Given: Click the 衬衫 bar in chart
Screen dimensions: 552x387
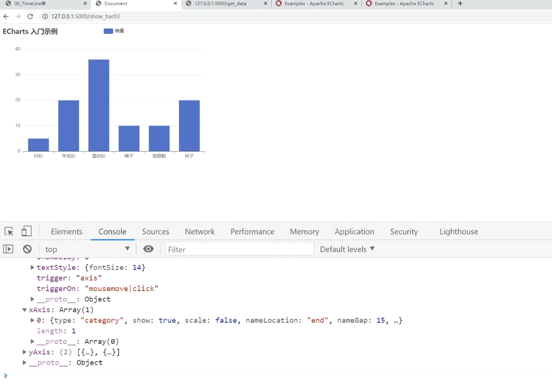Looking at the screenshot, I should click(38, 145).
